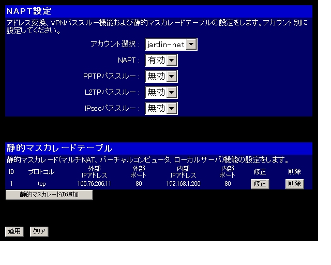Open the PPTPパススルー dropdown
This screenshot has height=265, width=331.
pyautogui.click(x=161, y=77)
